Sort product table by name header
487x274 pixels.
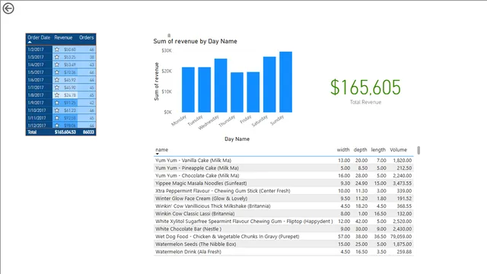(162, 150)
